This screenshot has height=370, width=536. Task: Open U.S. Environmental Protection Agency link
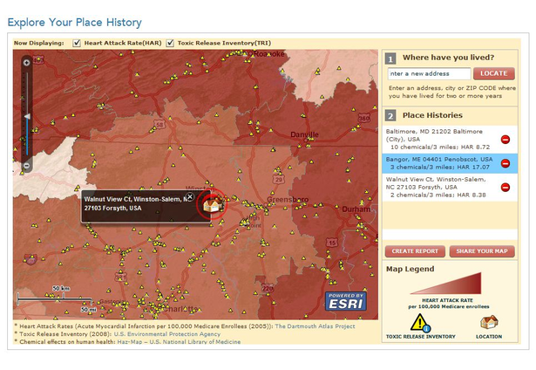point(166,334)
